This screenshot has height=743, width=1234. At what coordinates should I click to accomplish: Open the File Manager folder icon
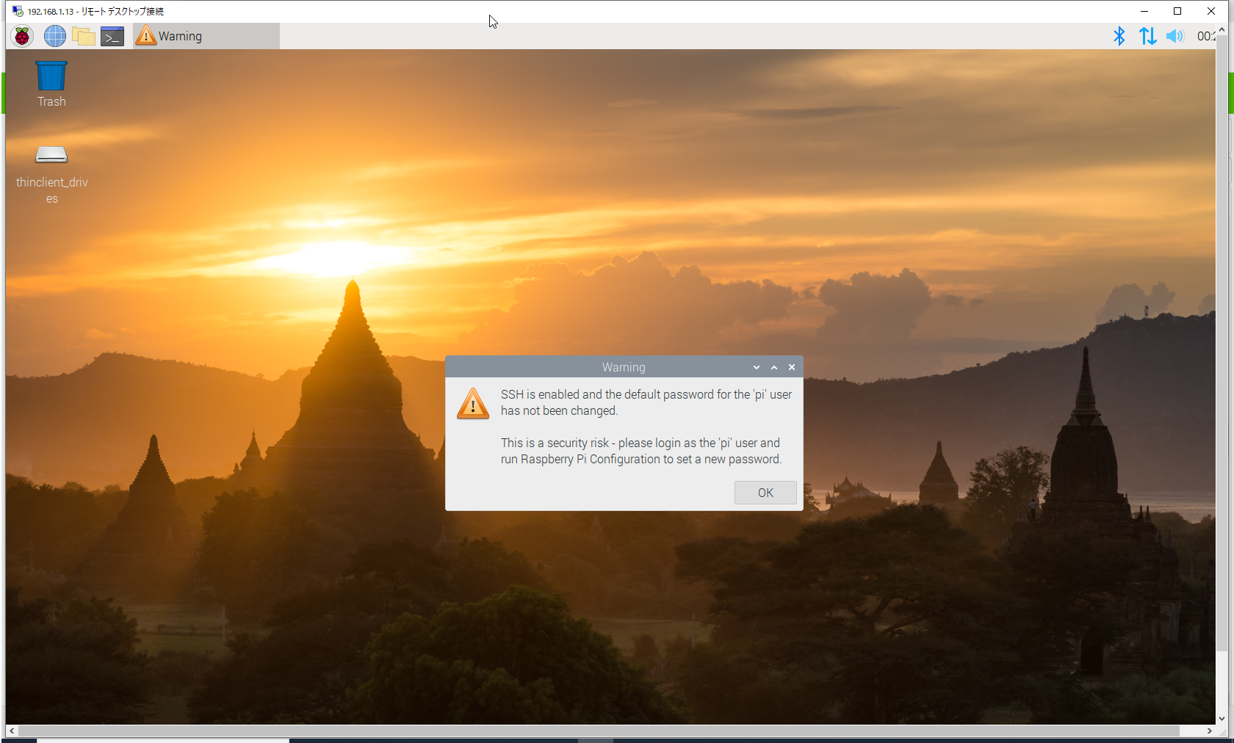pos(84,36)
